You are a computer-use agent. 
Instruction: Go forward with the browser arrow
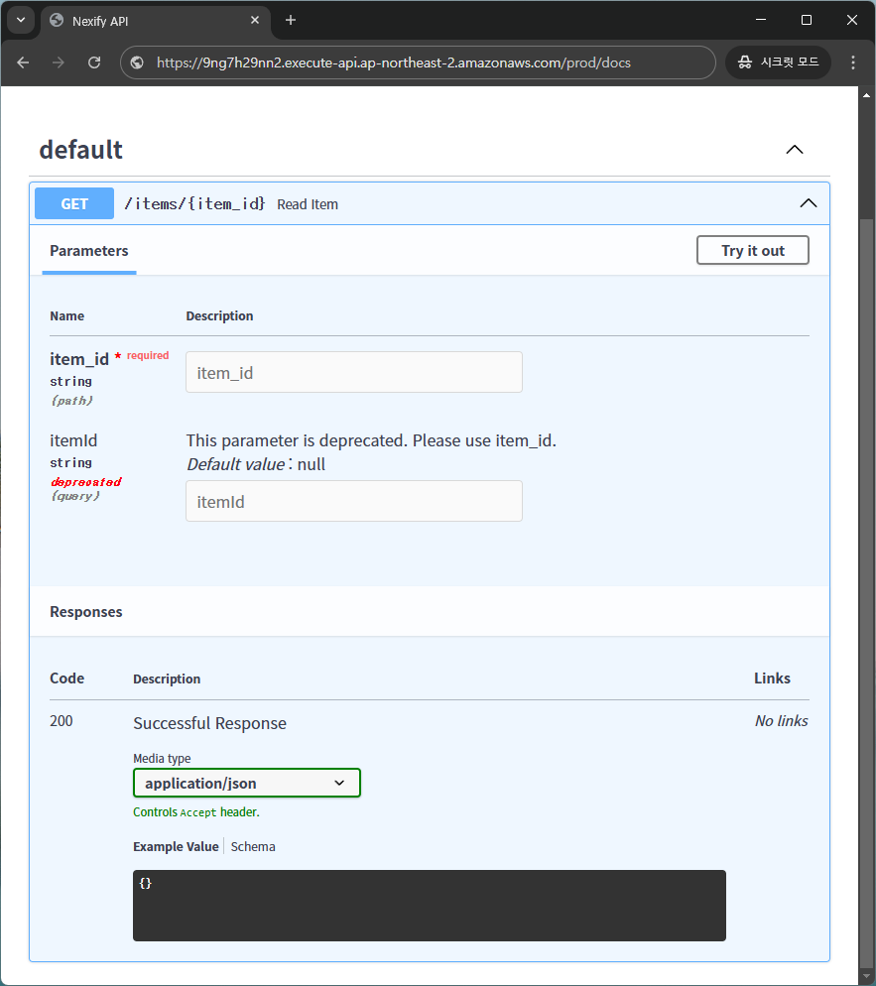(59, 62)
